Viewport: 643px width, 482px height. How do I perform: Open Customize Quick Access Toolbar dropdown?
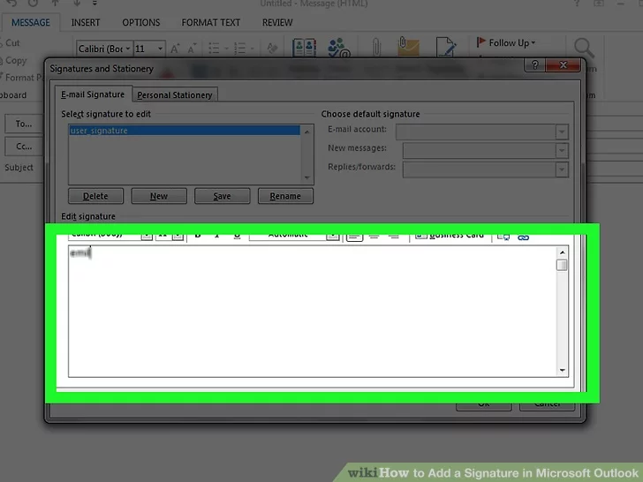(x=95, y=4)
